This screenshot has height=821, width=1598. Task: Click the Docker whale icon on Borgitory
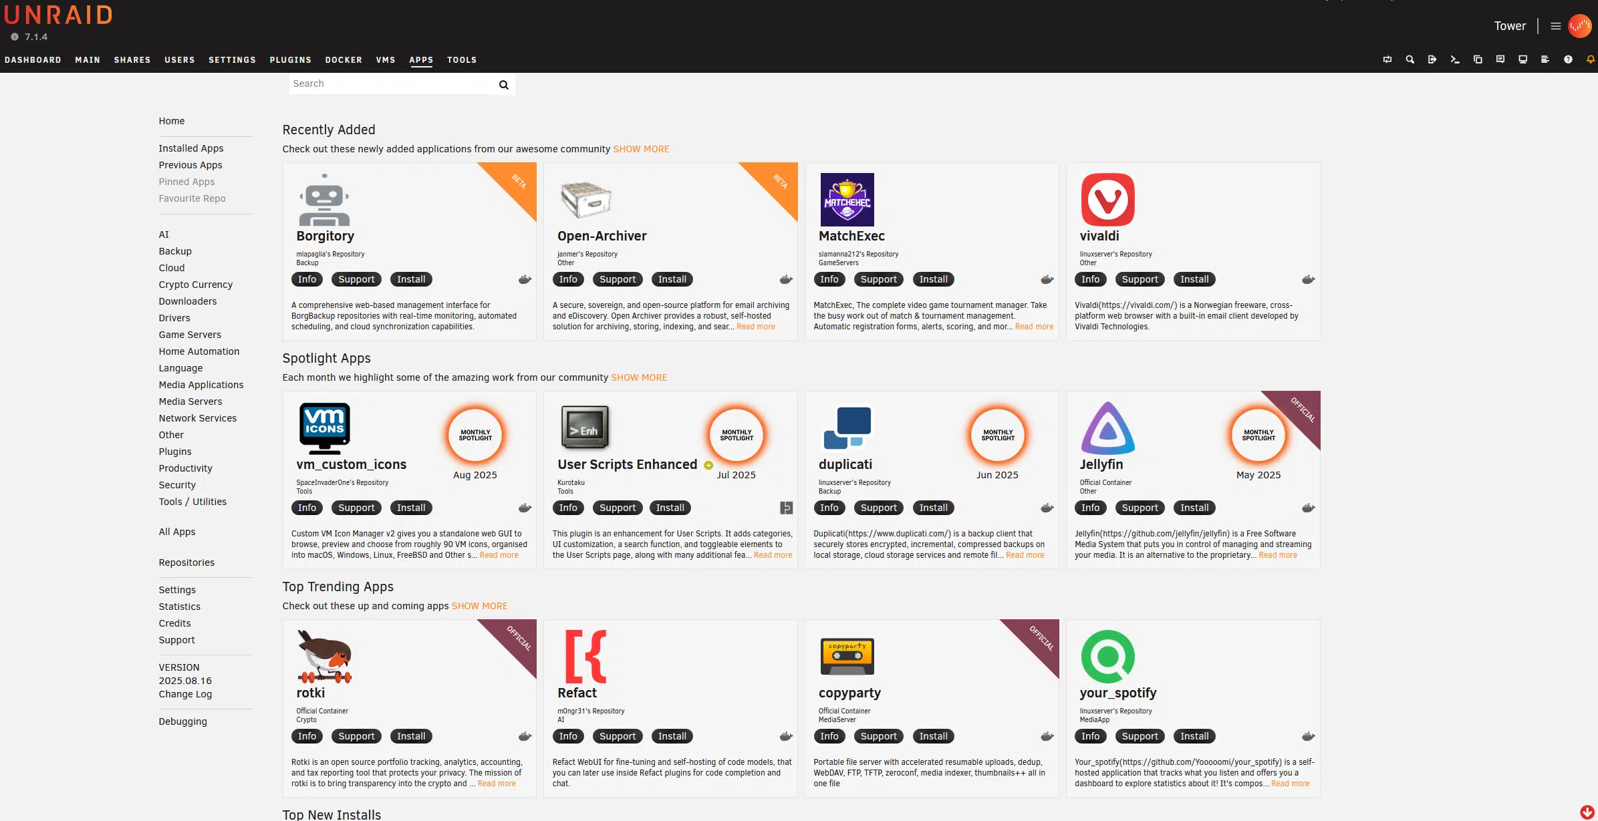point(525,279)
